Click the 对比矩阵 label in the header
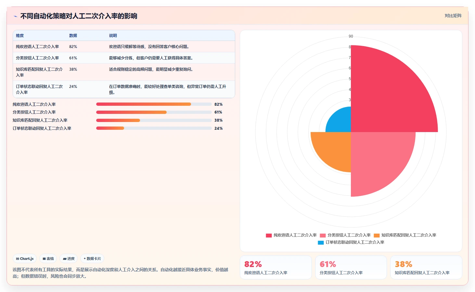The image size is (475, 292). coord(453,16)
